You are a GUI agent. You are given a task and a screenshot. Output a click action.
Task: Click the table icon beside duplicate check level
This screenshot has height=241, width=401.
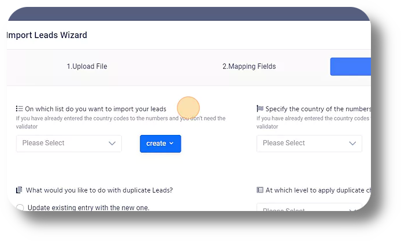[x=260, y=190]
